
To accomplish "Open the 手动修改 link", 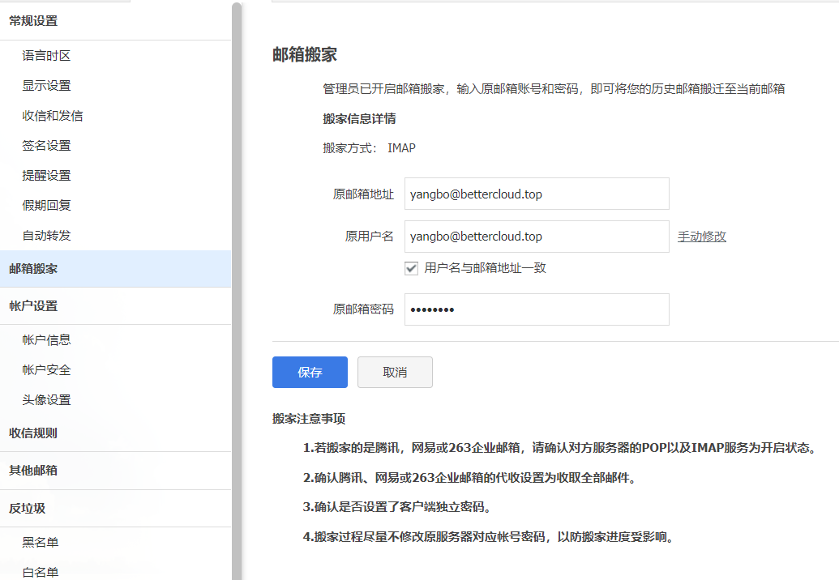I will 701,237.
